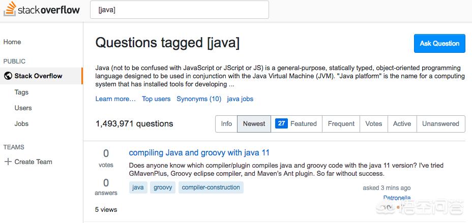The image size is (472, 223).
Task: Switch to the Info tab
Action: pyautogui.click(x=226, y=124)
